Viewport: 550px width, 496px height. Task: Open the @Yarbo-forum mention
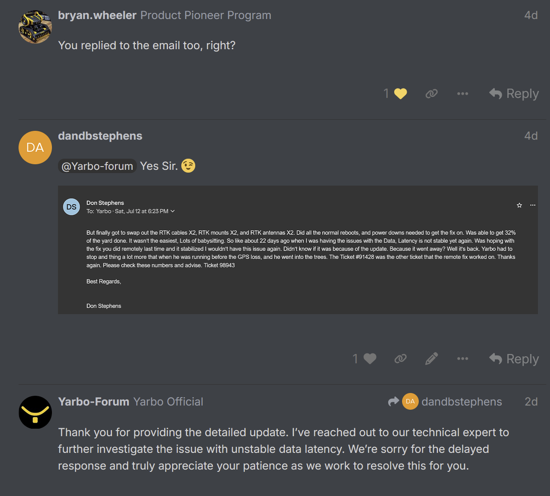click(x=97, y=166)
